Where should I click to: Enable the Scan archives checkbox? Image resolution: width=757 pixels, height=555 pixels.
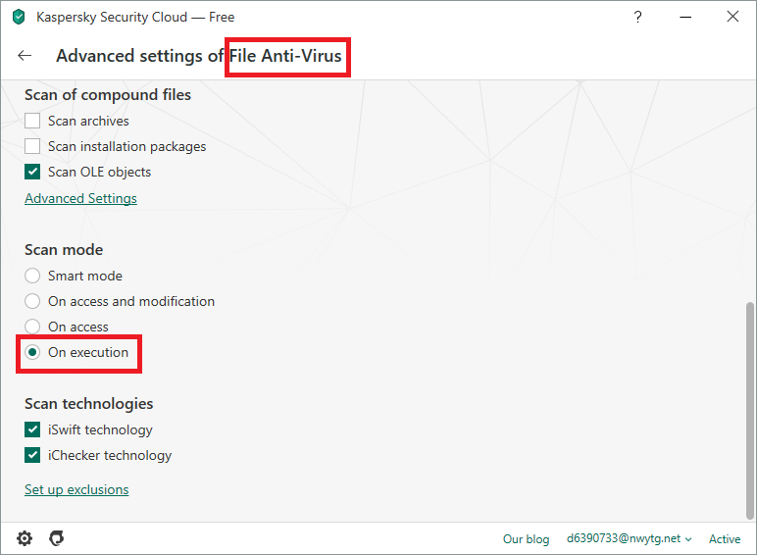(33, 121)
